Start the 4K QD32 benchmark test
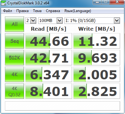The image size is (125, 114). click(x=14, y=91)
